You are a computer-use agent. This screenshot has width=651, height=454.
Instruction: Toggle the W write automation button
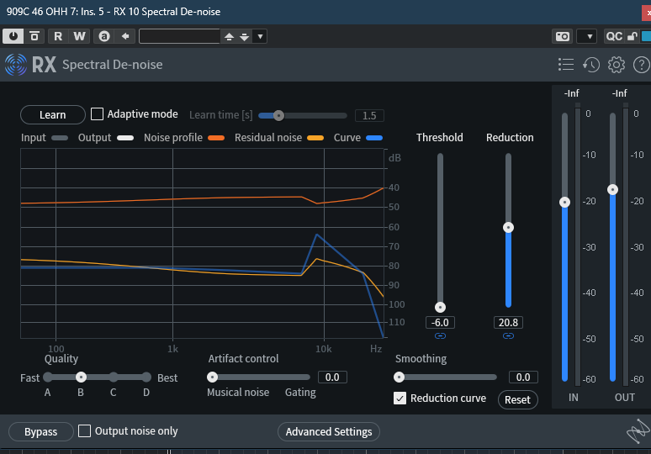point(79,36)
